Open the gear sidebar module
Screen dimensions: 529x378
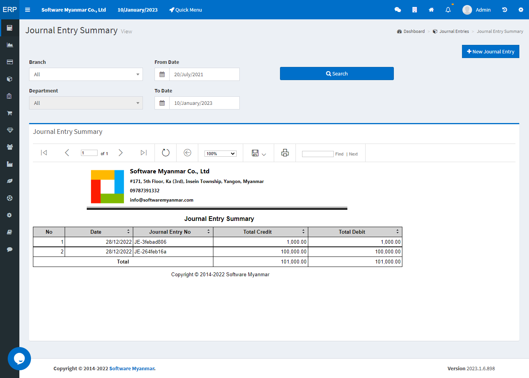tap(10, 215)
